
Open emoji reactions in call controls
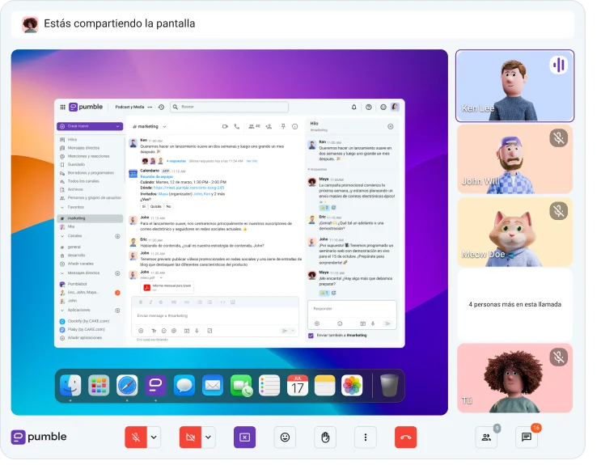285,437
